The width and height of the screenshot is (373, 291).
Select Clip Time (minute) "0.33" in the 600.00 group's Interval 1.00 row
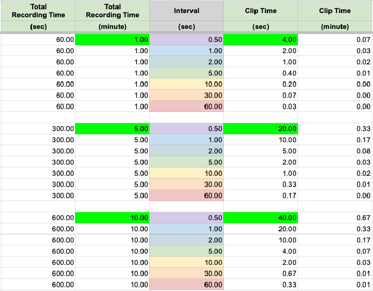pos(335,229)
